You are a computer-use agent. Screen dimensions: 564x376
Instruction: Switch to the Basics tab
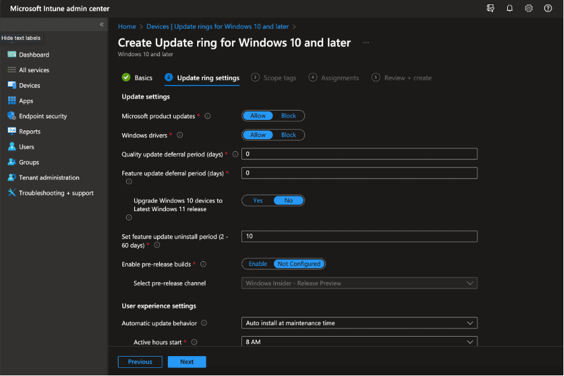point(143,77)
